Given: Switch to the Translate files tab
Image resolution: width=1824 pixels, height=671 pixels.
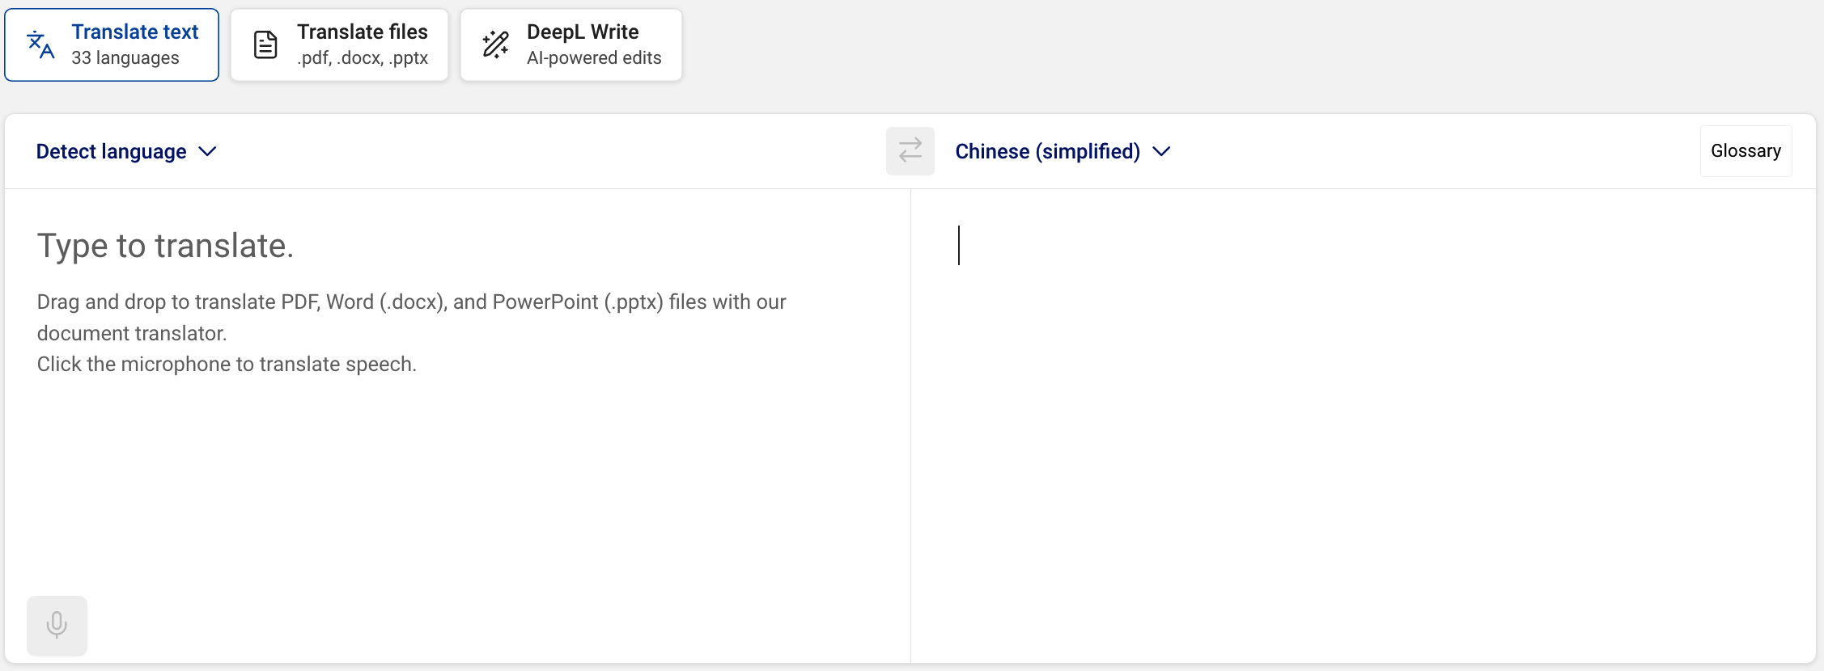Looking at the screenshot, I should [339, 45].
